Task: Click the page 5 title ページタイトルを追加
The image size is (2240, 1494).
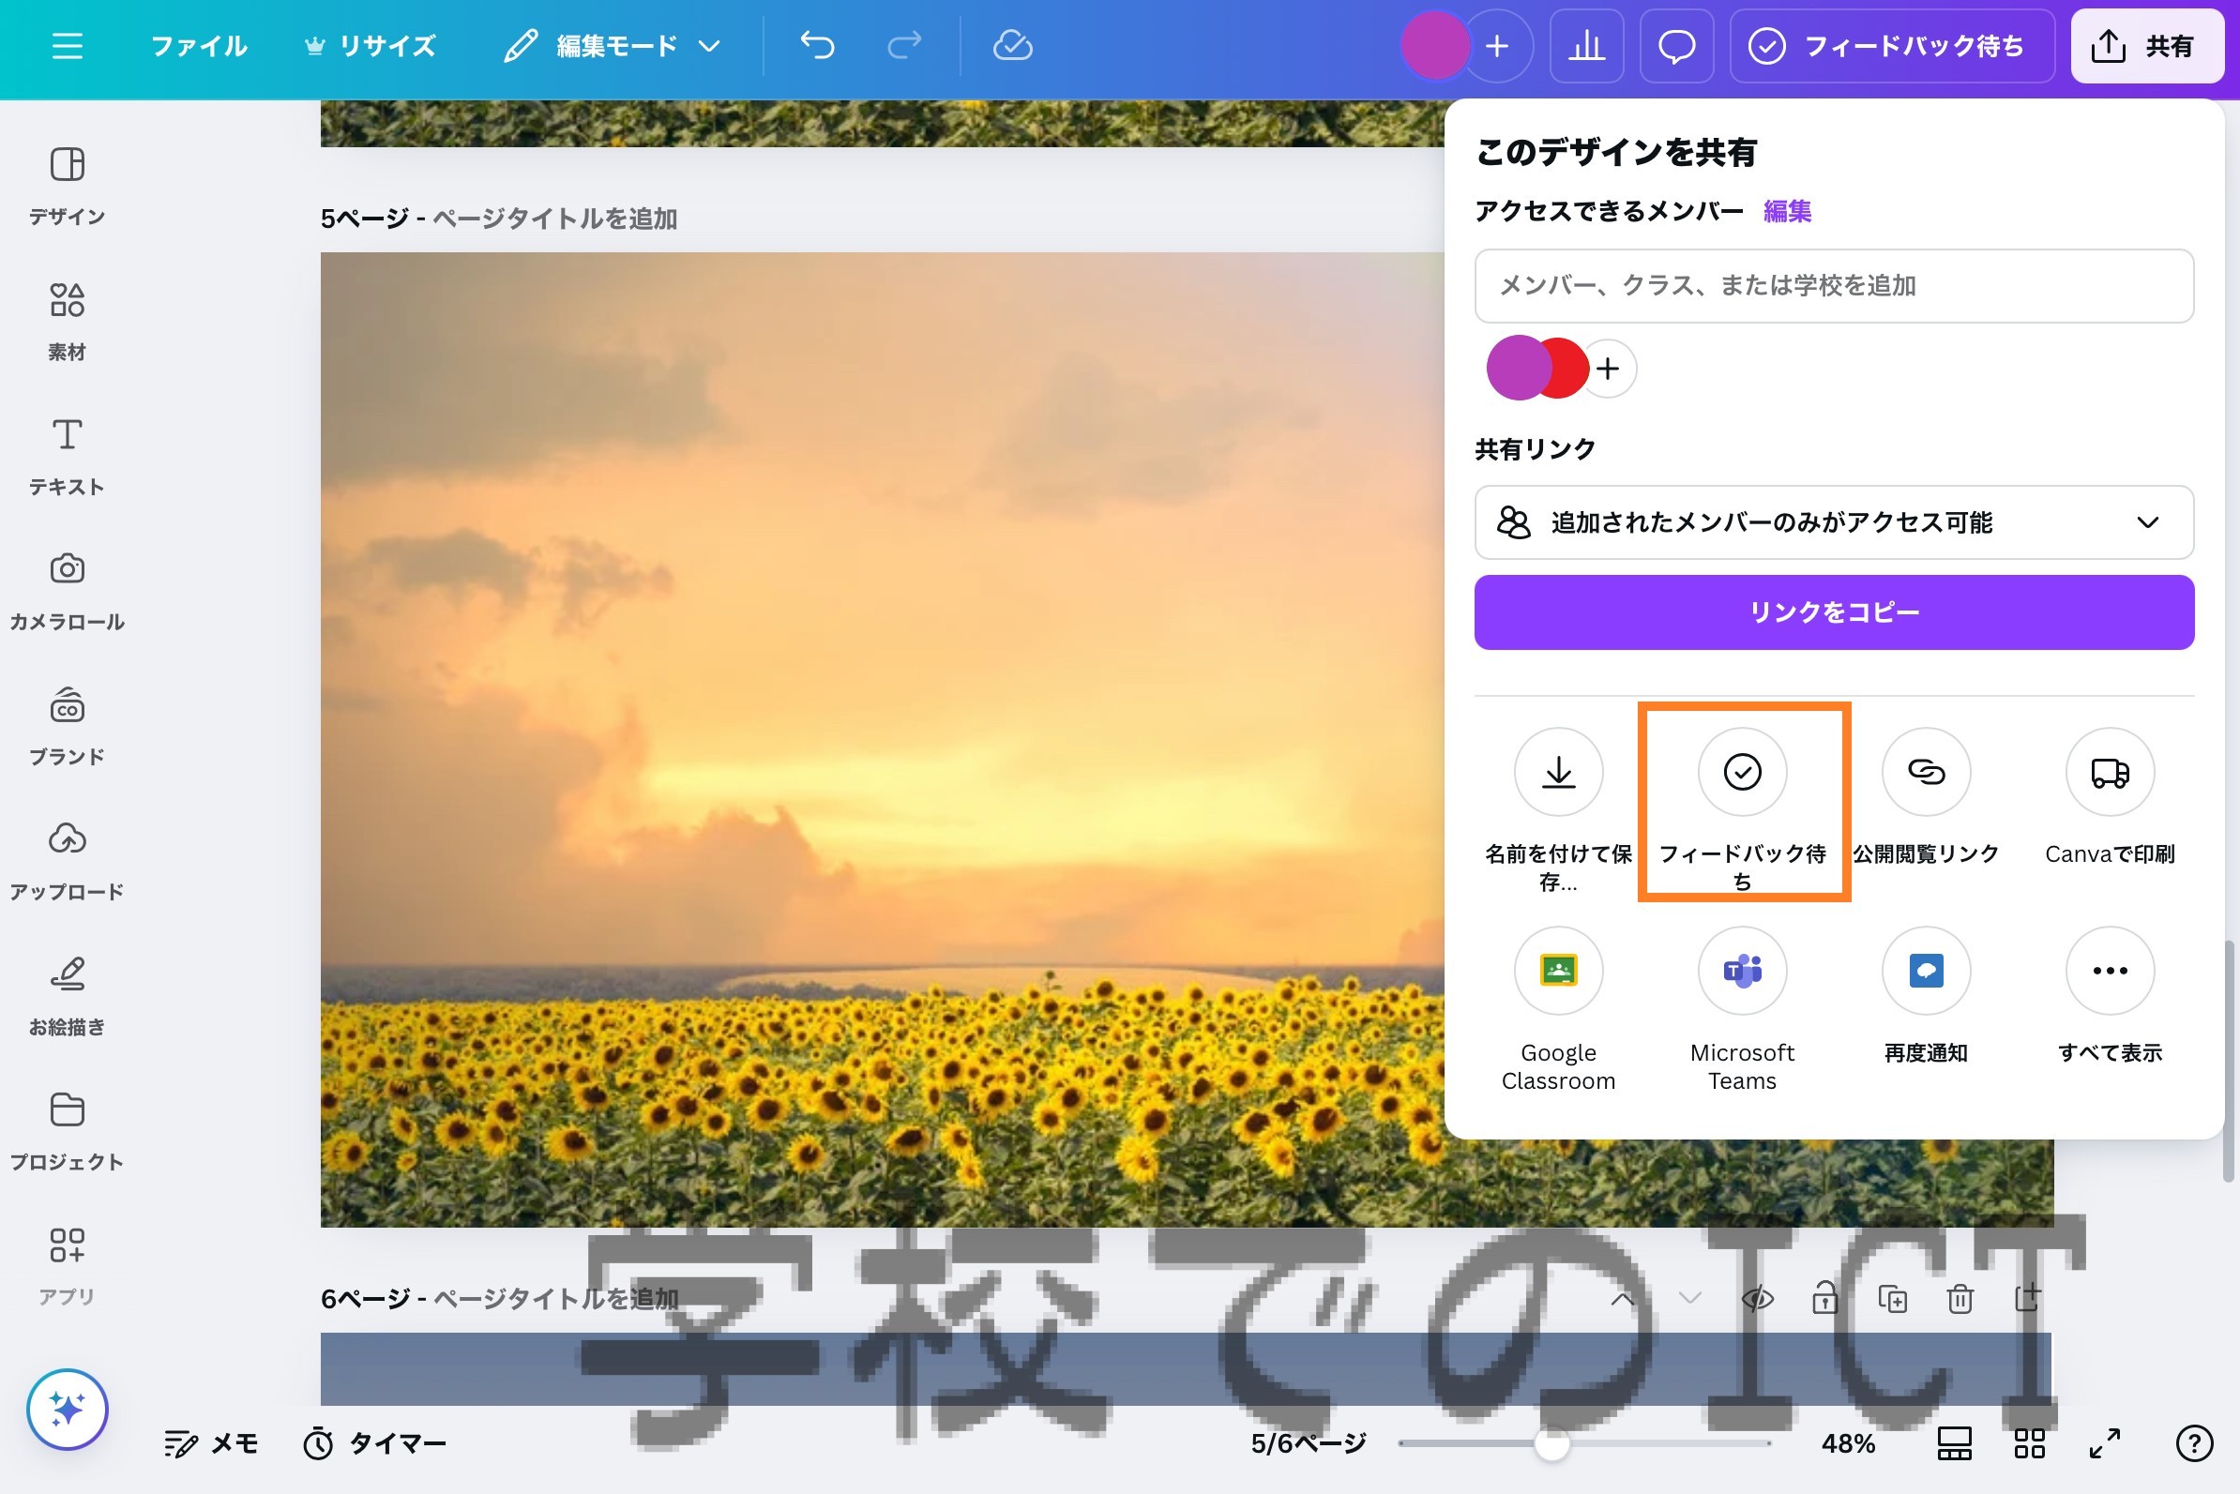Action: [554, 219]
